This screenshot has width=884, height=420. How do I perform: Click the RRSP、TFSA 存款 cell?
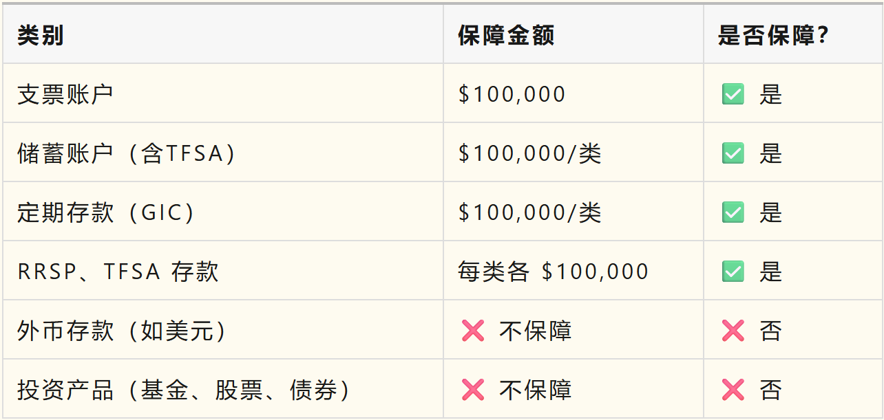click(x=223, y=271)
